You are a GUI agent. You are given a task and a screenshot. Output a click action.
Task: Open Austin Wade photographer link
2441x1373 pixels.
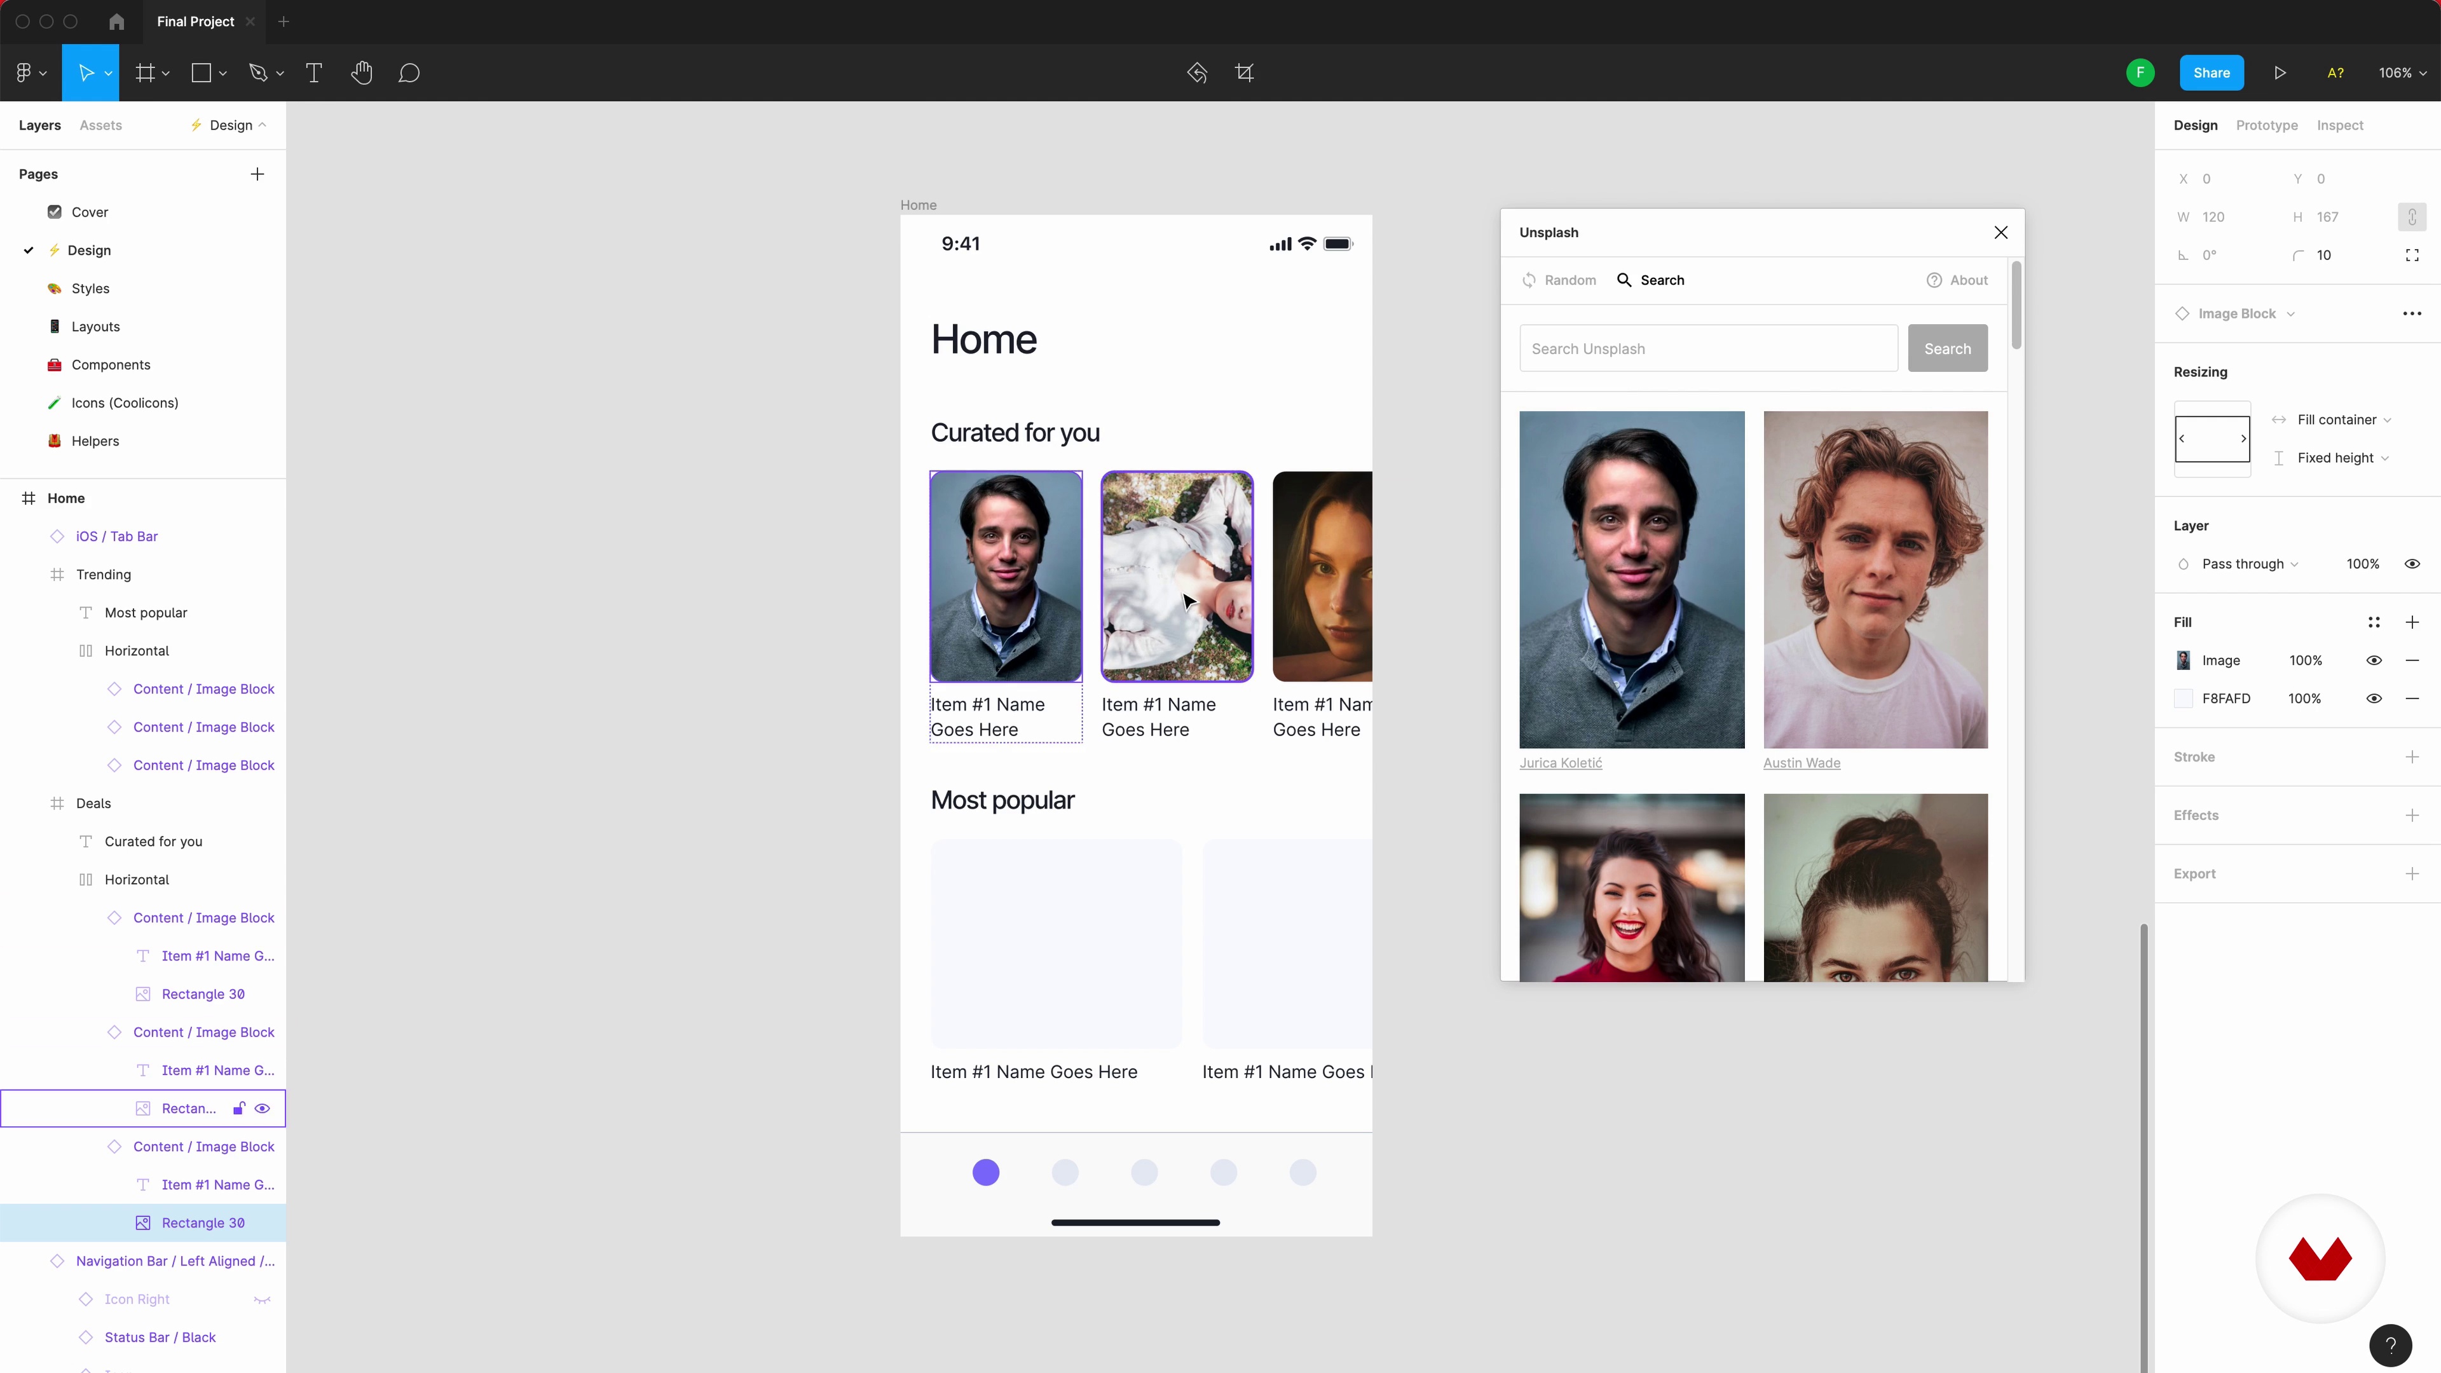pos(1802,763)
